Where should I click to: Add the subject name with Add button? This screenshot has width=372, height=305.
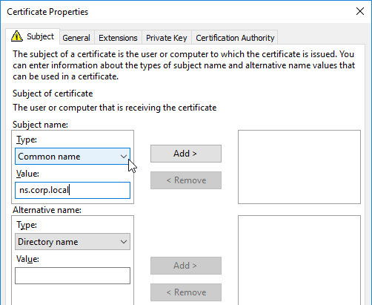tap(186, 154)
